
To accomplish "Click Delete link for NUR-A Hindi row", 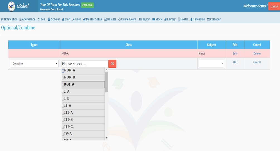I will tap(257, 54).
